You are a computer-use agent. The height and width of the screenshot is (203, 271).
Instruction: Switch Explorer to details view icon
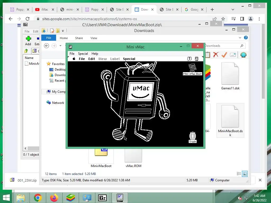tap(239, 174)
